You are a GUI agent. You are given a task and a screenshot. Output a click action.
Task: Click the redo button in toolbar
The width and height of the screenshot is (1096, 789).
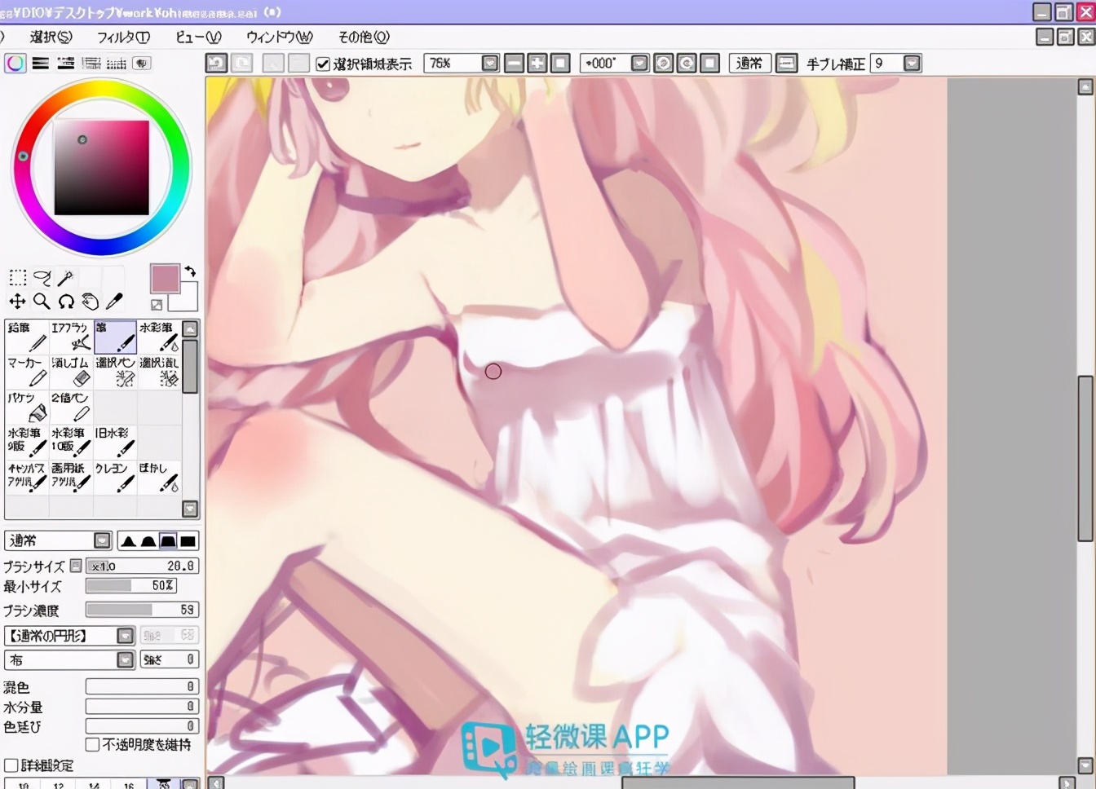tap(242, 63)
